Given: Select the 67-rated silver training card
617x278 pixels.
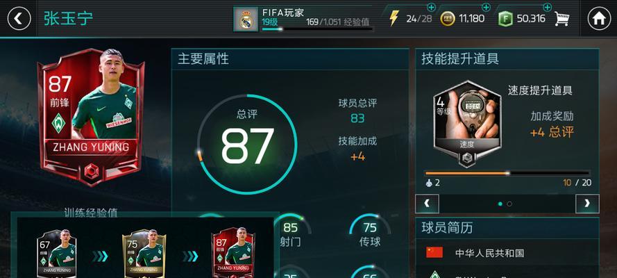Looking at the screenshot, I should coord(57,253).
